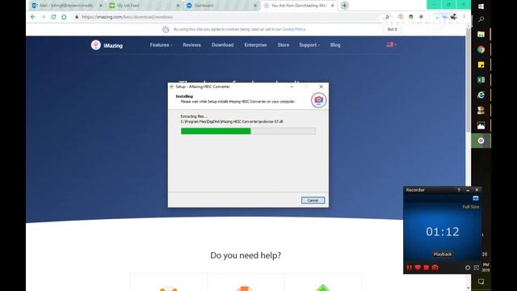Open the language flag dropdown
Screen dimensions: 517x291
coord(391,44)
